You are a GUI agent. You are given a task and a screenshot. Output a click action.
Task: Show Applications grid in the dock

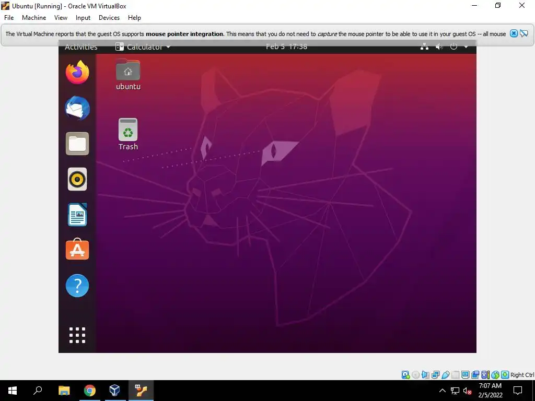[x=77, y=335]
